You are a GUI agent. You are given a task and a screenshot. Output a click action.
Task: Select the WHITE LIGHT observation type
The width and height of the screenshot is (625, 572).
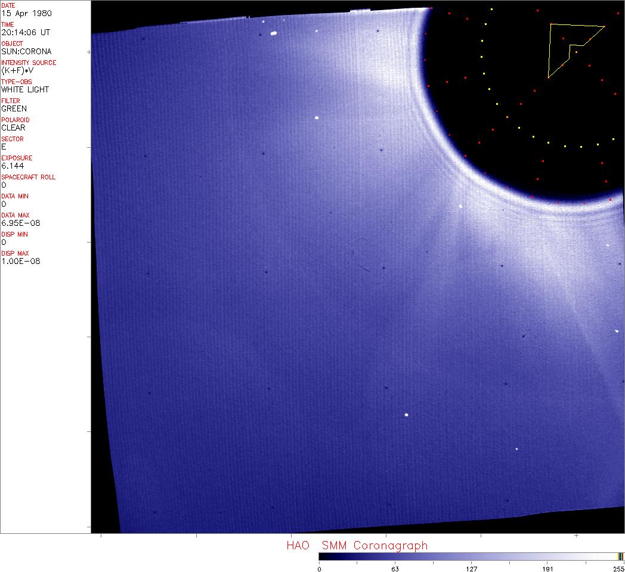pos(25,89)
